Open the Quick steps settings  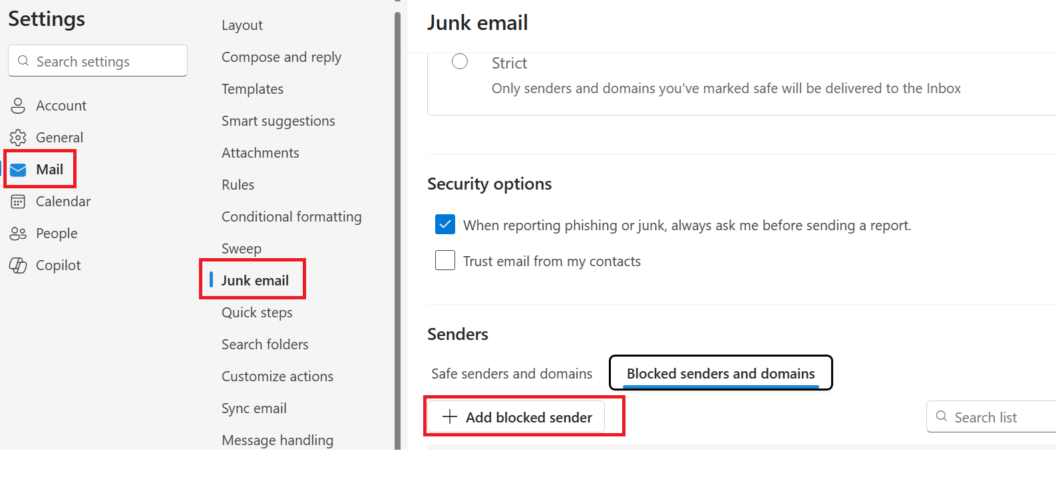pyautogui.click(x=257, y=313)
